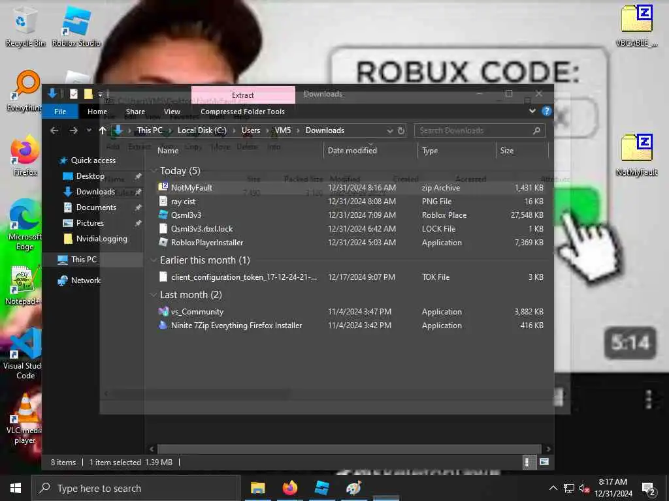Screen dimensions: 669x501
Task: Open File Explorer from the taskbar
Action: tap(257, 488)
